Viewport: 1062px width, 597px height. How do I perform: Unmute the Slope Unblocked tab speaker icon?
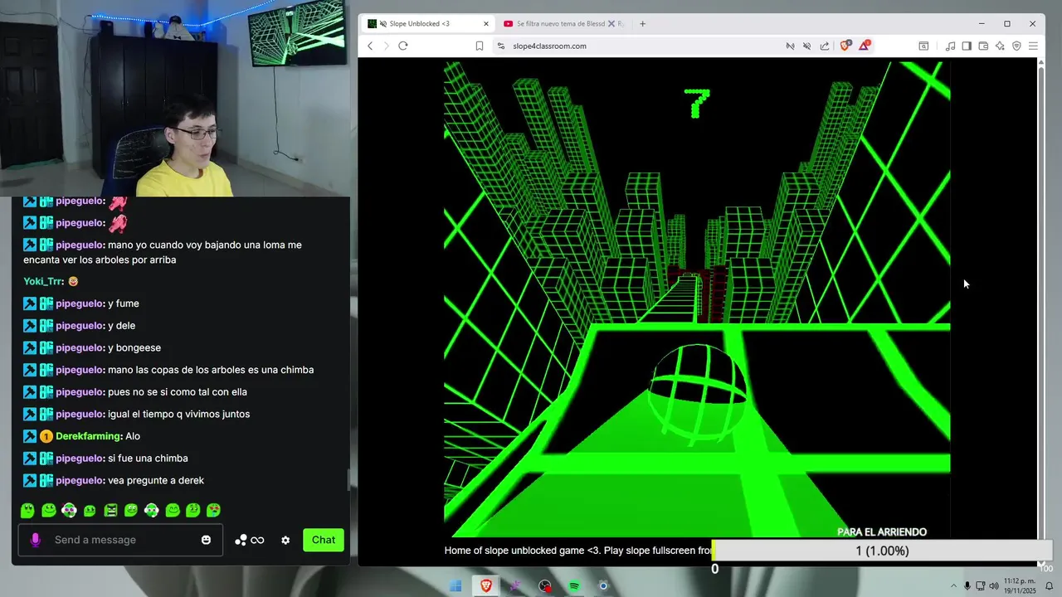pyautogui.click(x=382, y=23)
